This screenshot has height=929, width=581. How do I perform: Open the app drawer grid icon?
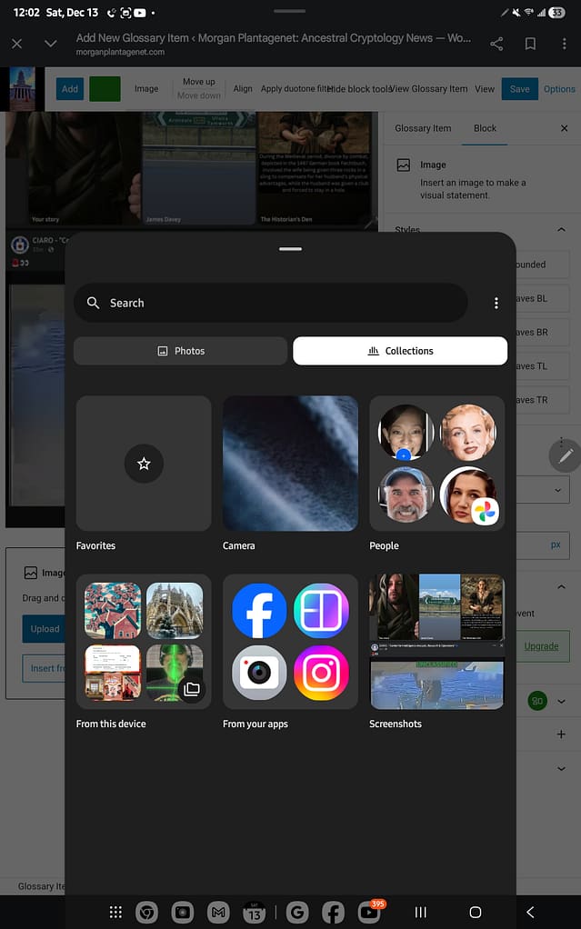tap(115, 912)
